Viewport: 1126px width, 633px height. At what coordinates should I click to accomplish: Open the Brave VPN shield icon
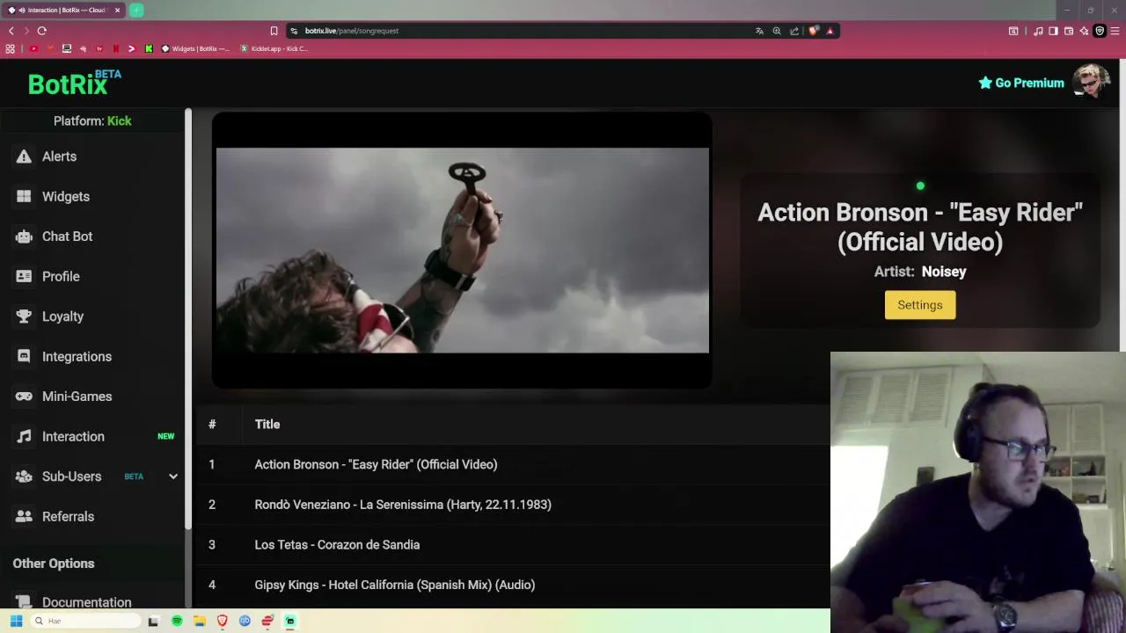(1099, 31)
